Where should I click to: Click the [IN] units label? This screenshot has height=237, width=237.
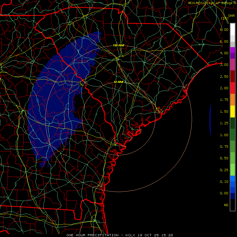click(225, 18)
